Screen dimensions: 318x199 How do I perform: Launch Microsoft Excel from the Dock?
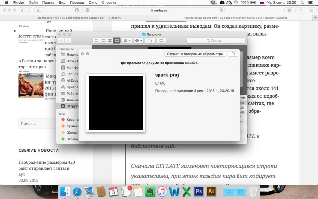pos(187,191)
